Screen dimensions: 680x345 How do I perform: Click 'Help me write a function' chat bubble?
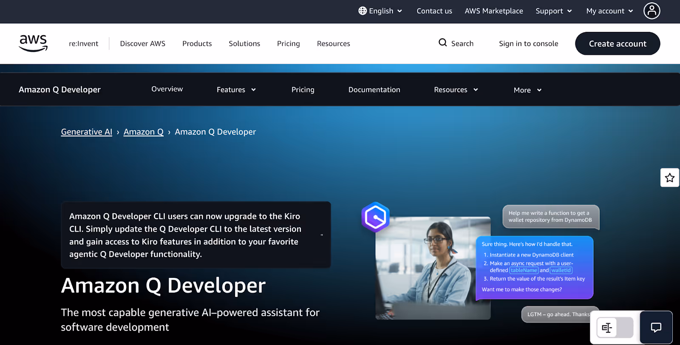coord(550,217)
